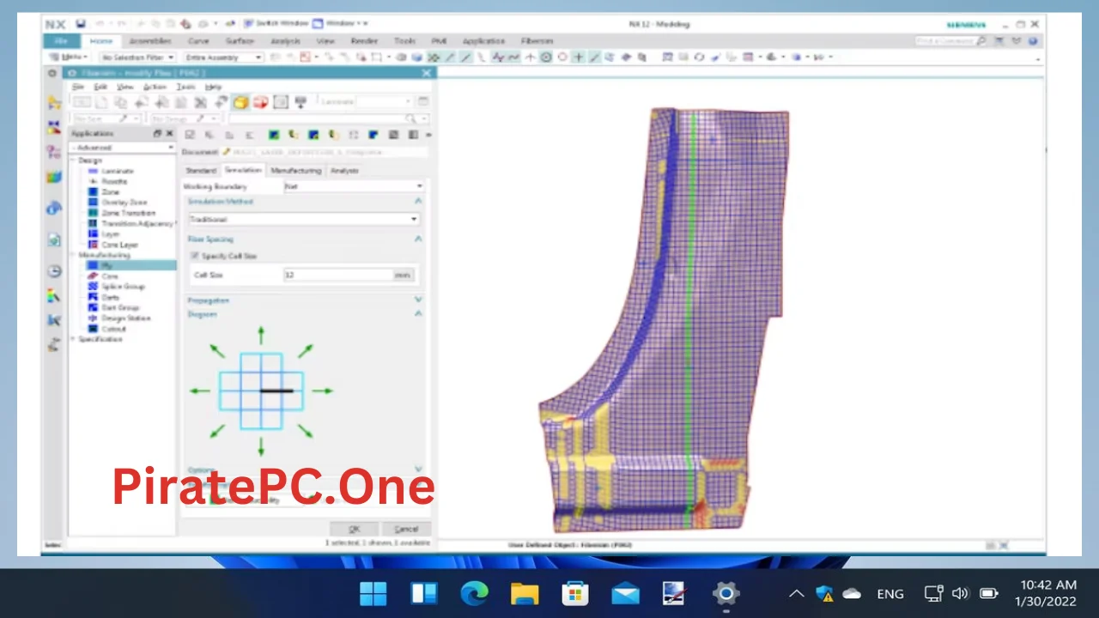Close the Applications panel
The width and height of the screenshot is (1099, 618).
tap(169, 134)
